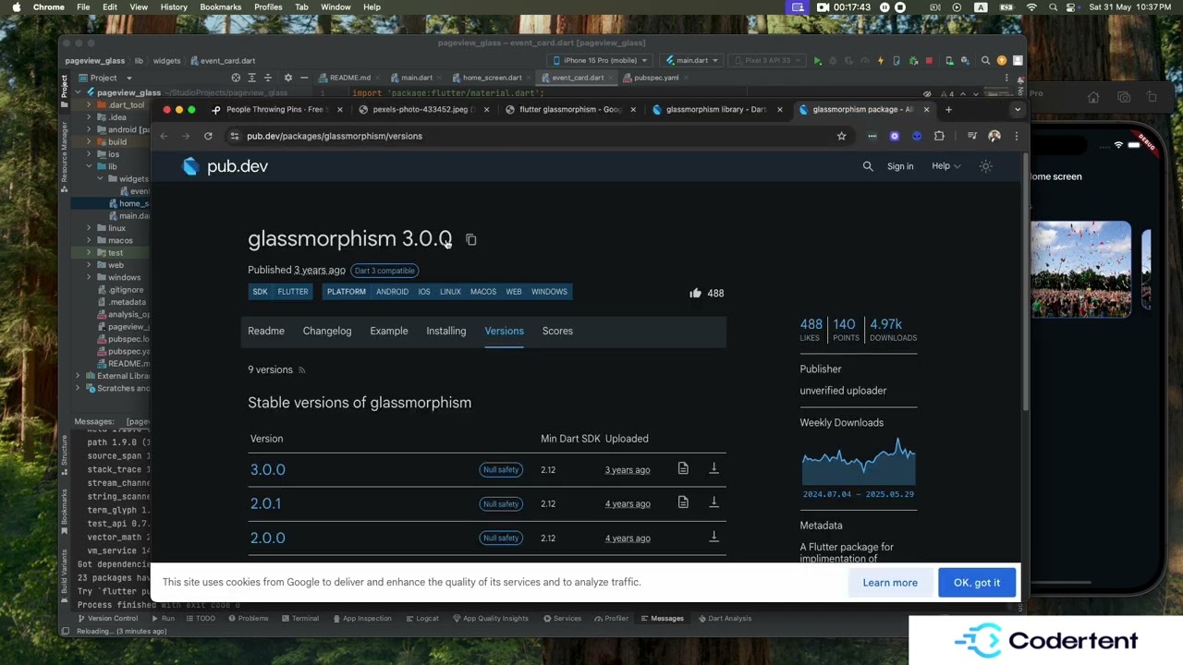Viewport: 1183px width, 665px height.
Task: Switch to the Readme tab
Action: [x=266, y=331]
